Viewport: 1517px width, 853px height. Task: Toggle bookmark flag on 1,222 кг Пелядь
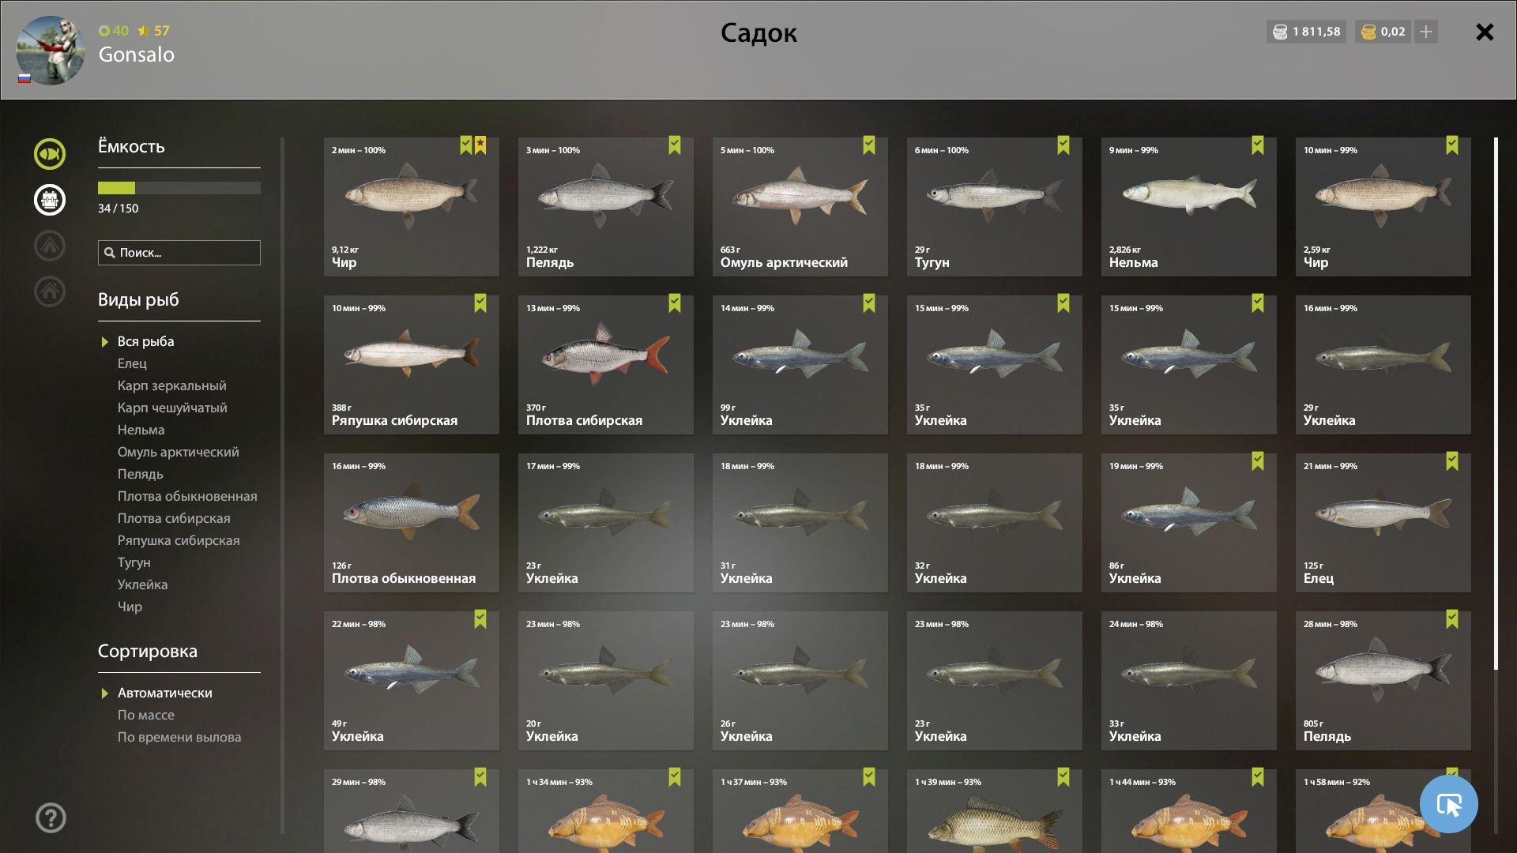(x=675, y=145)
